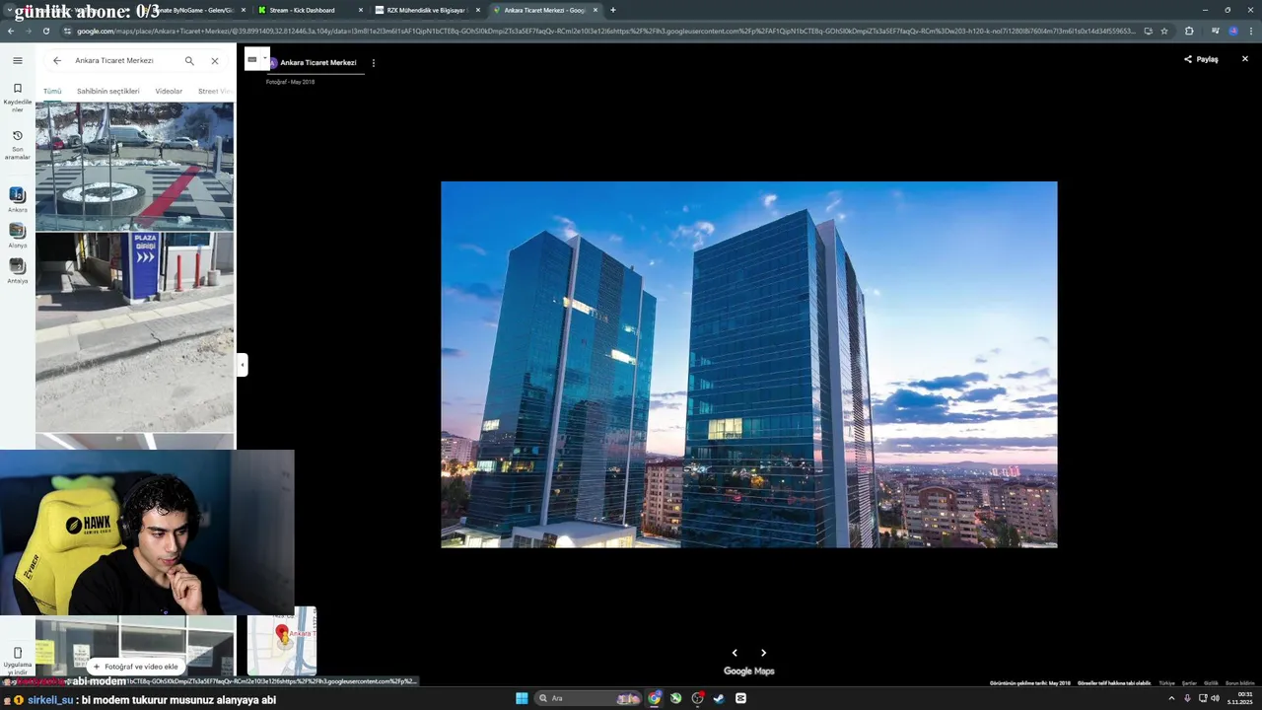Click the back arrow in the search box
Image resolution: width=1262 pixels, height=710 pixels.
tap(56, 60)
